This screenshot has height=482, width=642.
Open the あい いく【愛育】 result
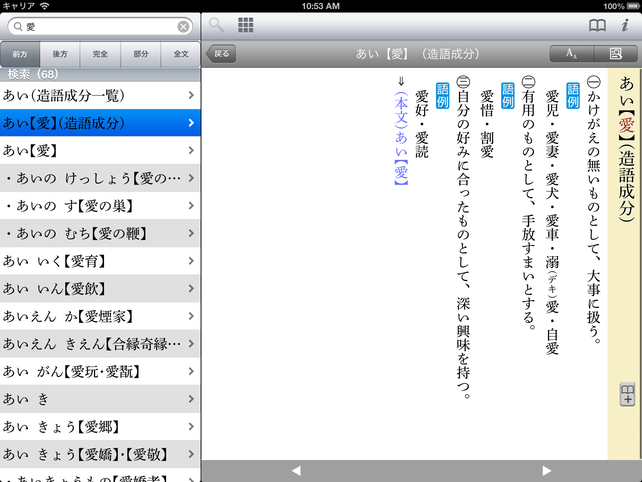point(100,261)
